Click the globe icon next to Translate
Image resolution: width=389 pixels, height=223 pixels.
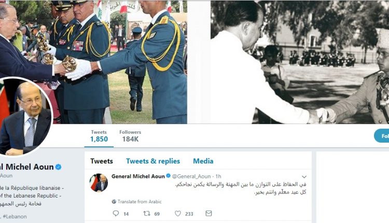pyautogui.click(x=114, y=202)
